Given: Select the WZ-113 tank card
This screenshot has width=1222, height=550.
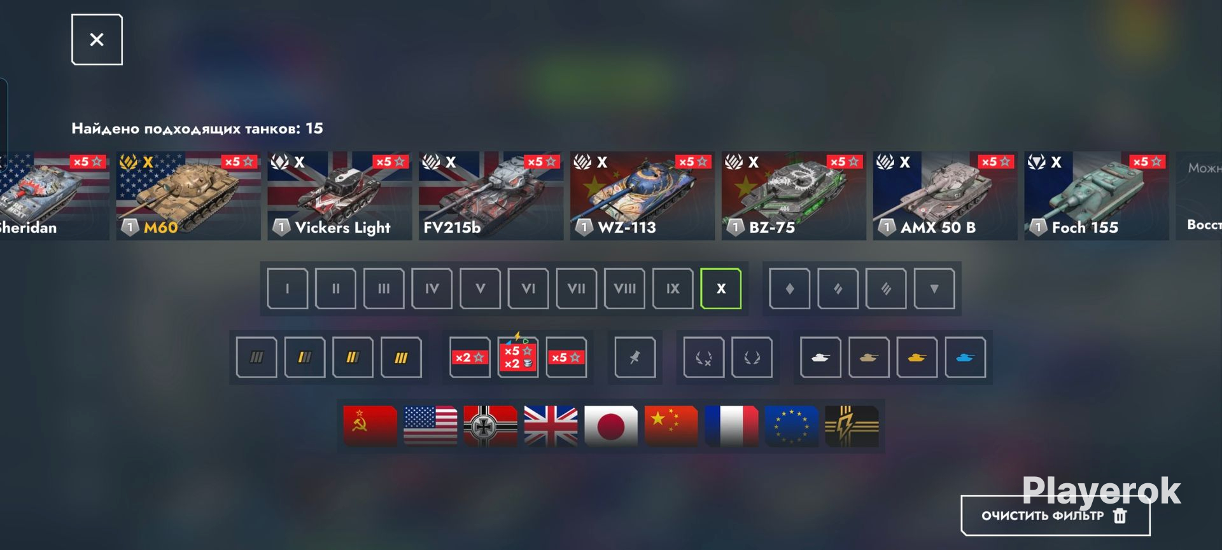Looking at the screenshot, I should click(642, 196).
